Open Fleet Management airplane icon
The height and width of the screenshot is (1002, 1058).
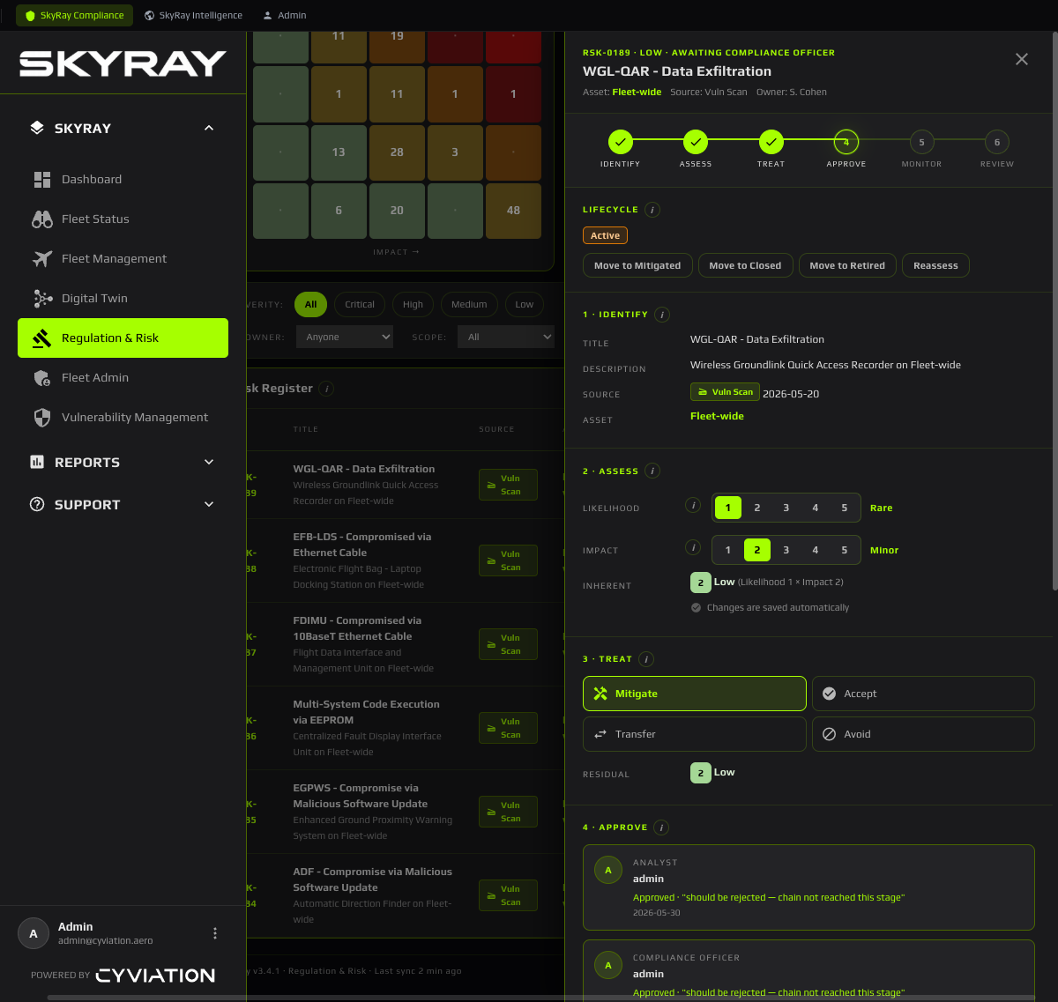pos(42,259)
